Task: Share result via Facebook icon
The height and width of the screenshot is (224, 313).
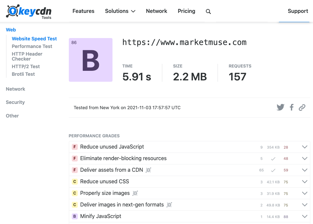Action: [x=291, y=107]
